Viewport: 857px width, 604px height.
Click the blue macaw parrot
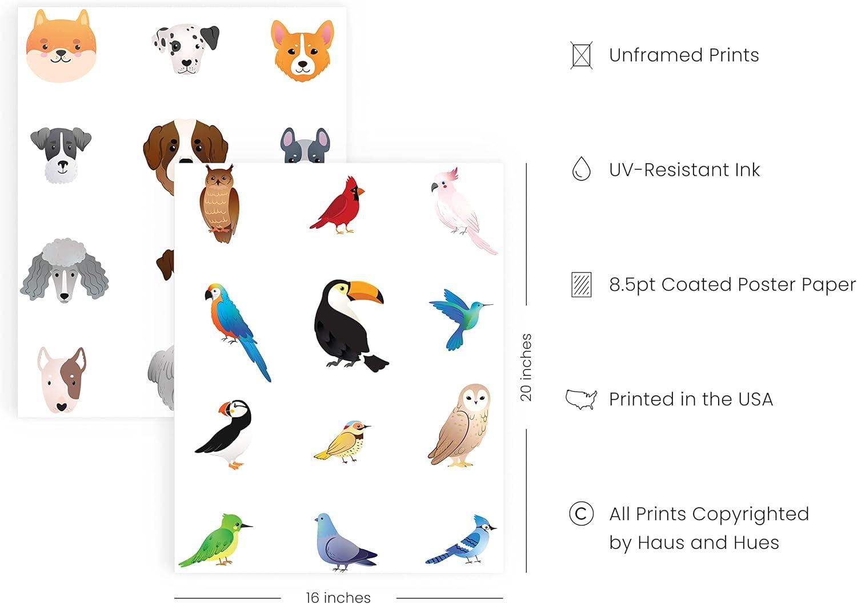[x=237, y=332]
